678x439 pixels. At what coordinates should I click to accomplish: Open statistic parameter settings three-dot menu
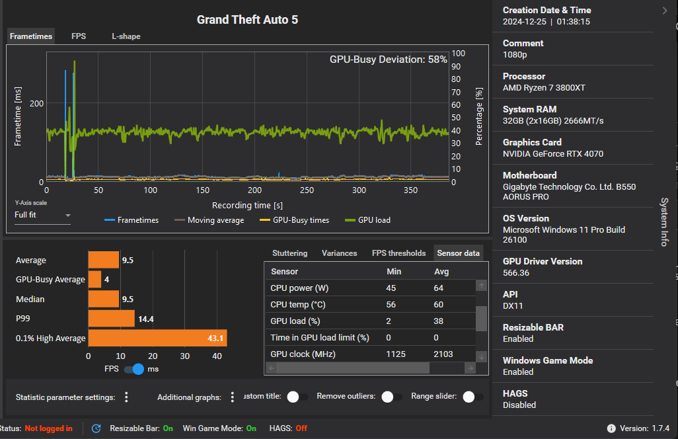click(x=126, y=397)
